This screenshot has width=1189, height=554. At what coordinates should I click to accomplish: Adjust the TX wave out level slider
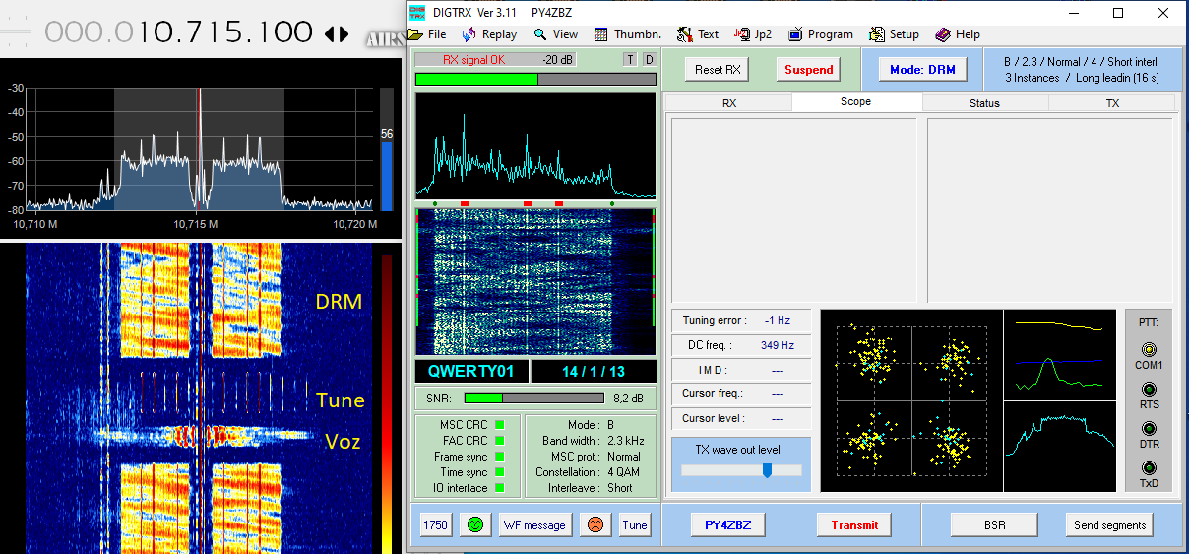[x=766, y=471]
